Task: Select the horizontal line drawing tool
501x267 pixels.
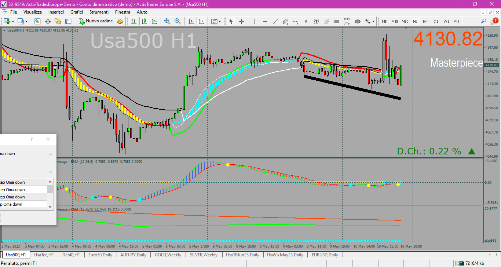Action: 265,21
